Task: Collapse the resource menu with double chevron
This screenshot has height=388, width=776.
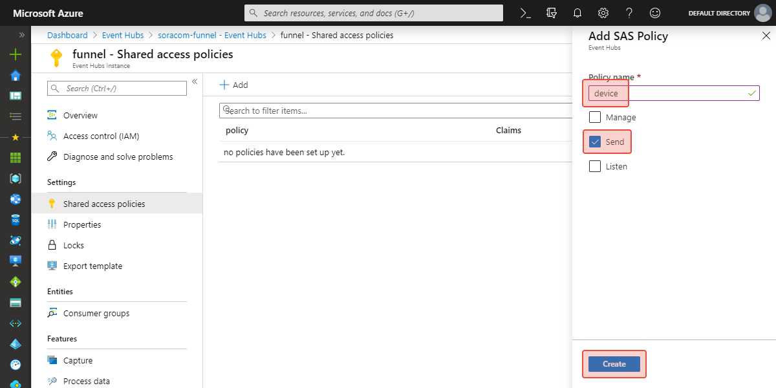Action: pos(195,81)
